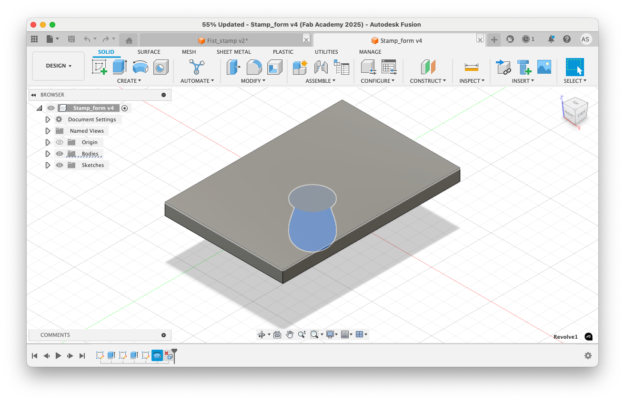Viewport: 625px width, 402px height.
Task: Open the ASSEMBLE dropdown menu
Action: [320, 81]
